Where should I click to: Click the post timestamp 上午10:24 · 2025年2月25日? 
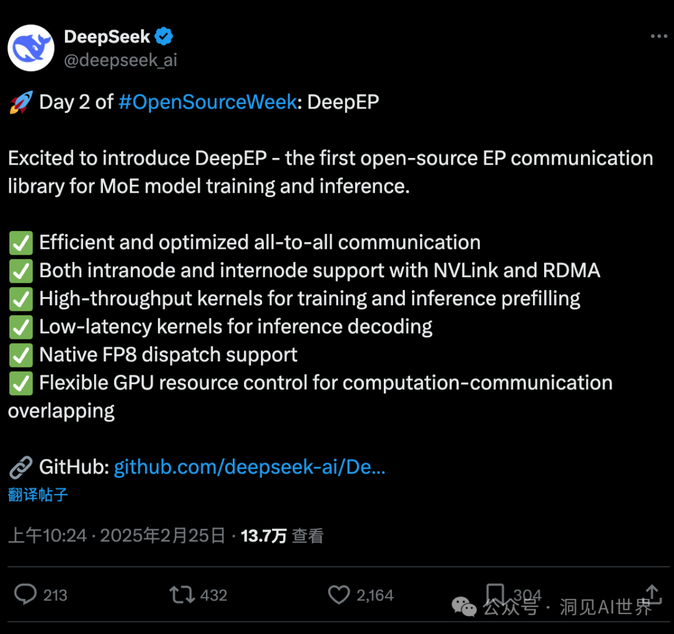coord(117,535)
